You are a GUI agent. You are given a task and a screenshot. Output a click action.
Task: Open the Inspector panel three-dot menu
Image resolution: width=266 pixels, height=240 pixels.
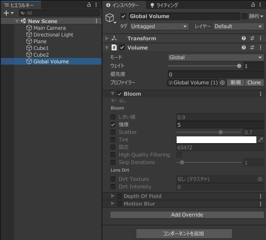260,5
